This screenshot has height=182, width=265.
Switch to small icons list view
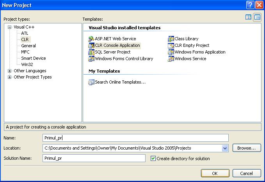point(257,17)
